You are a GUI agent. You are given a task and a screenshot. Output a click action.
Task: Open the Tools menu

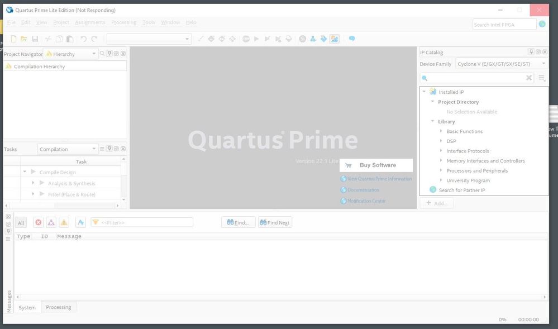pos(149,22)
